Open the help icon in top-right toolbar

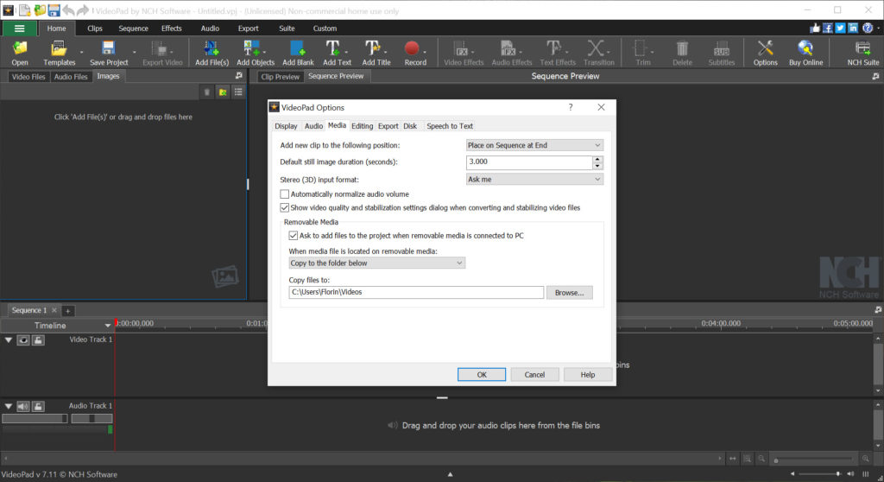coord(868,28)
